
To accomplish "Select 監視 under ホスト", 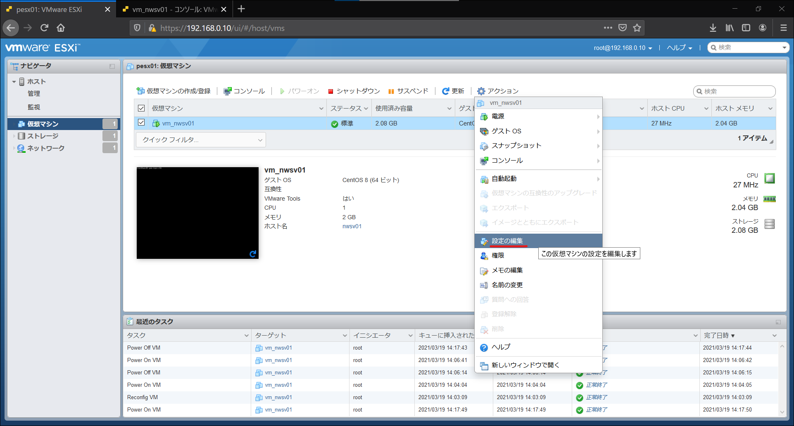I will click(34, 107).
